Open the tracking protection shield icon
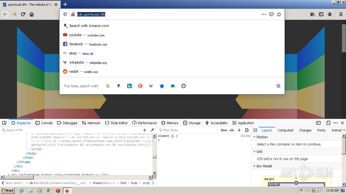 65,14
